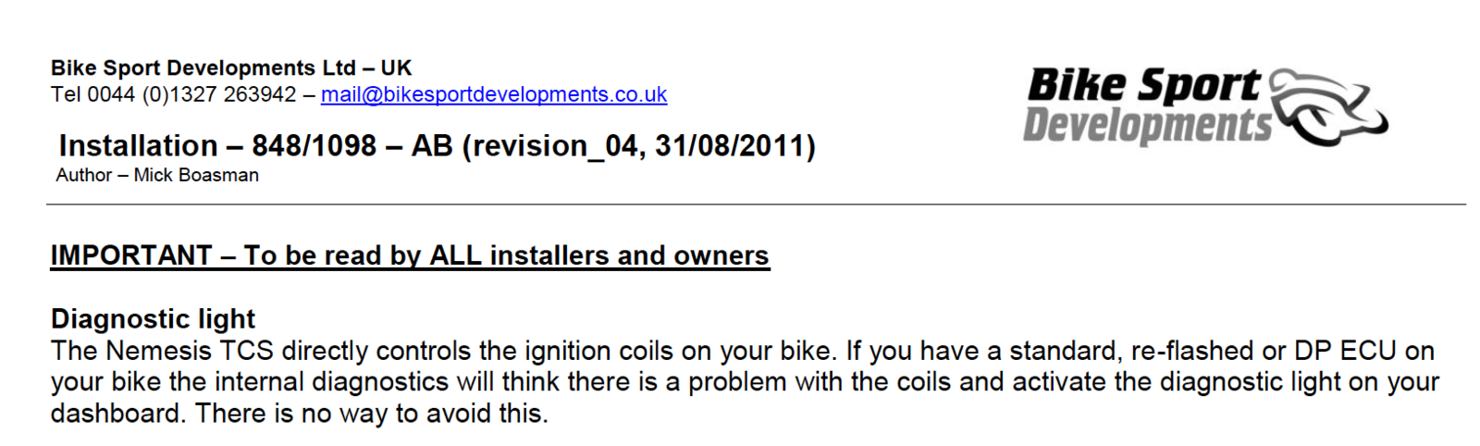
Task: Click the revision date 31/08/2011
Action: [x=731, y=146]
